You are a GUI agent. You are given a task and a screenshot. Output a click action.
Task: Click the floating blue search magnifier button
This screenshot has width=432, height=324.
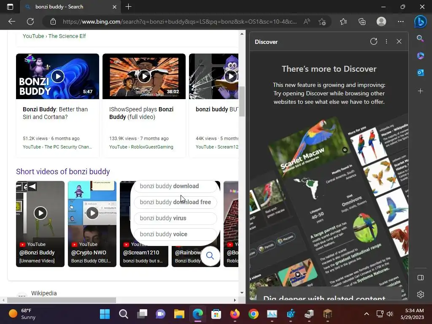tap(210, 256)
